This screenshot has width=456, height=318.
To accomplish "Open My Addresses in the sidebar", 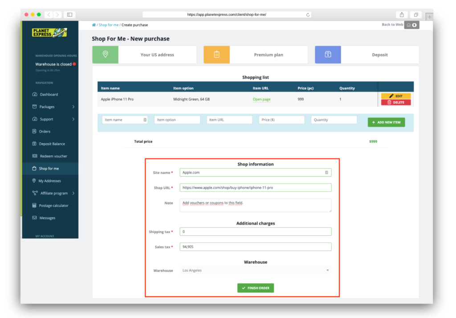I will pos(50,181).
